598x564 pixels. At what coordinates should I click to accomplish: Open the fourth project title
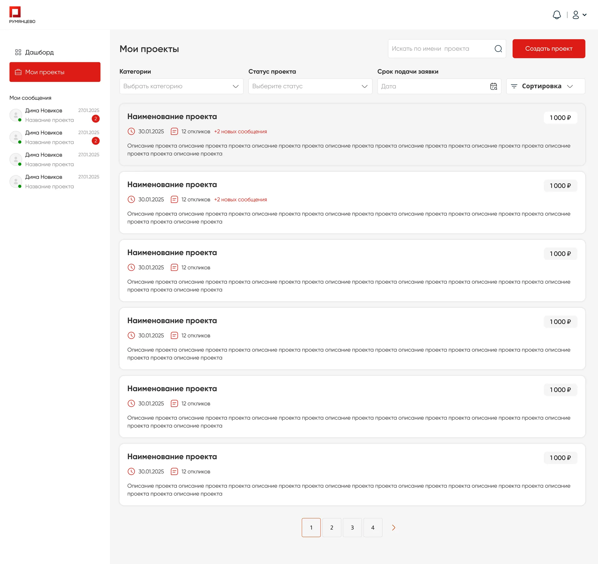tap(172, 321)
